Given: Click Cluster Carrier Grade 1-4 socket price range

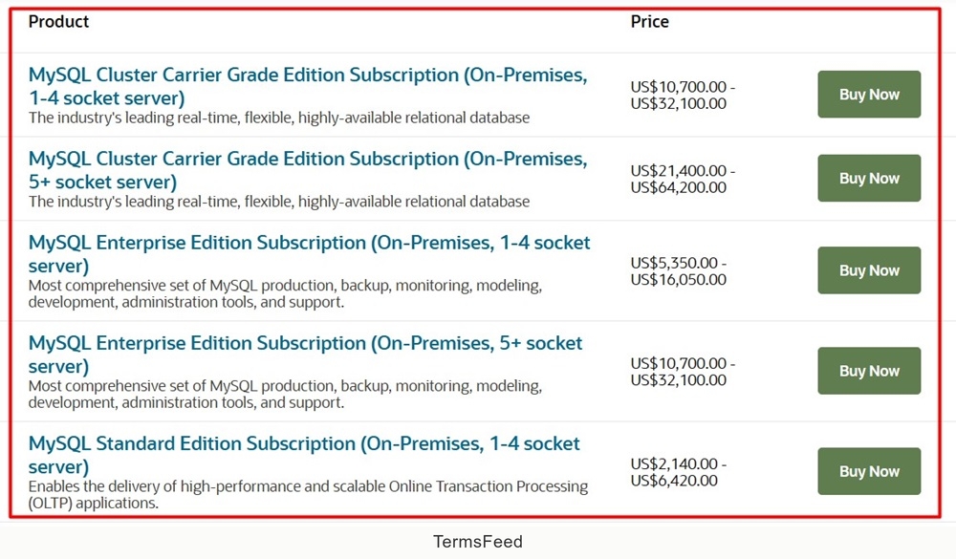Looking at the screenshot, I should pyautogui.click(x=683, y=95).
